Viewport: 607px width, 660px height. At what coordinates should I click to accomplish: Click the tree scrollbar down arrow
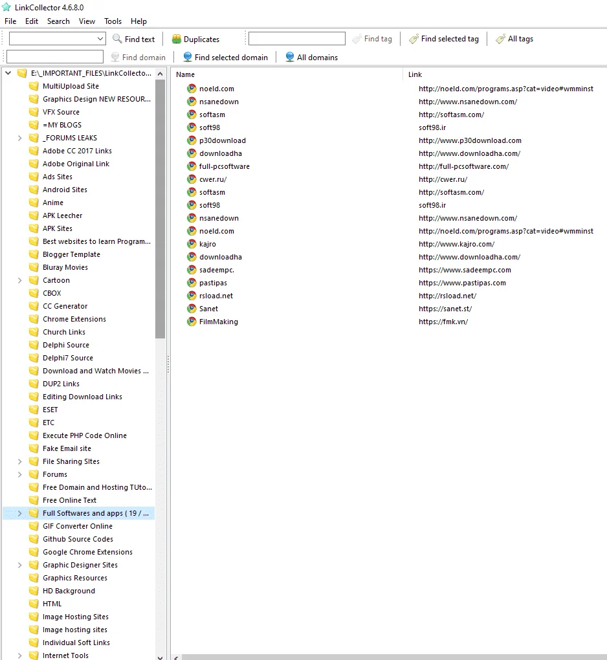point(160,657)
